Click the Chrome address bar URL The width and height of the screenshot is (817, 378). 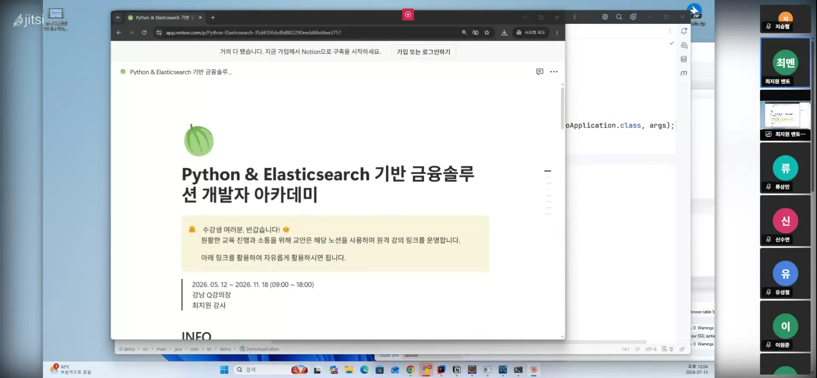coord(253,33)
